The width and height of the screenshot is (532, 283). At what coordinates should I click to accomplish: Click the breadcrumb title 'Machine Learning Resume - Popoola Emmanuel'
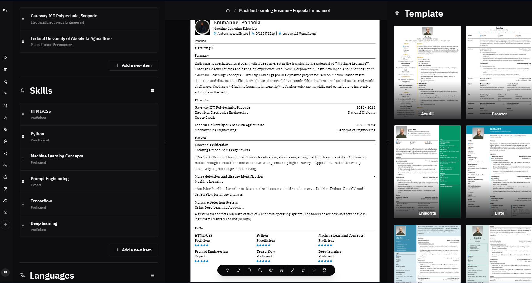pyautogui.click(x=284, y=10)
